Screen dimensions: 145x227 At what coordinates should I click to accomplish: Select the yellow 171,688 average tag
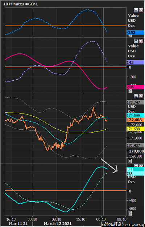[135, 129]
